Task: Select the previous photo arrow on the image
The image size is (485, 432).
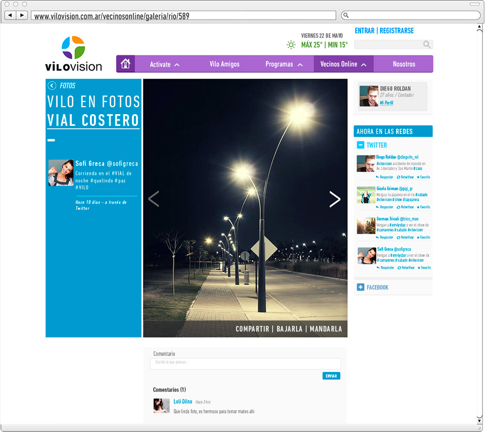Action: point(154,199)
